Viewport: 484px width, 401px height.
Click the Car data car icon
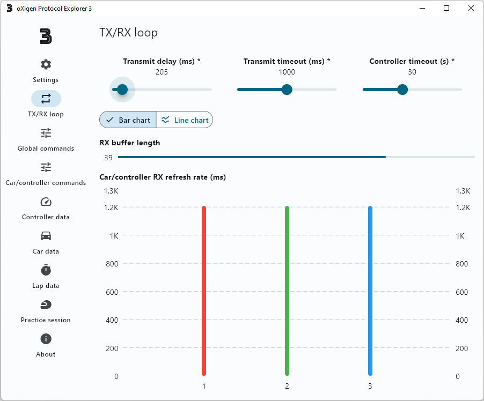click(x=46, y=235)
